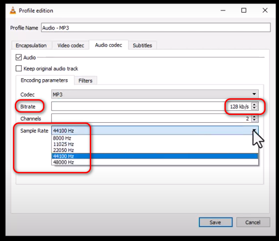This screenshot has height=241, width=279.
Task: Click the Cancel button
Action: click(253, 222)
